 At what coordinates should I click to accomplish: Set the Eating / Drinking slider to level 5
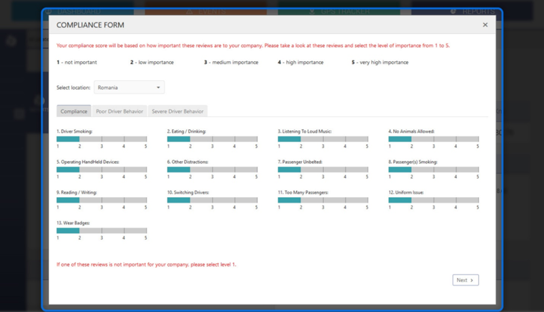[x=257, y=139]
